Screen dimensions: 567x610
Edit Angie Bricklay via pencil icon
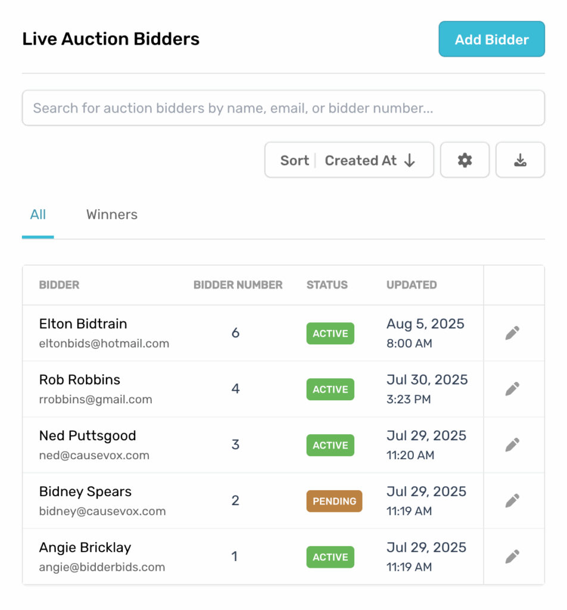tap(512, 557)
